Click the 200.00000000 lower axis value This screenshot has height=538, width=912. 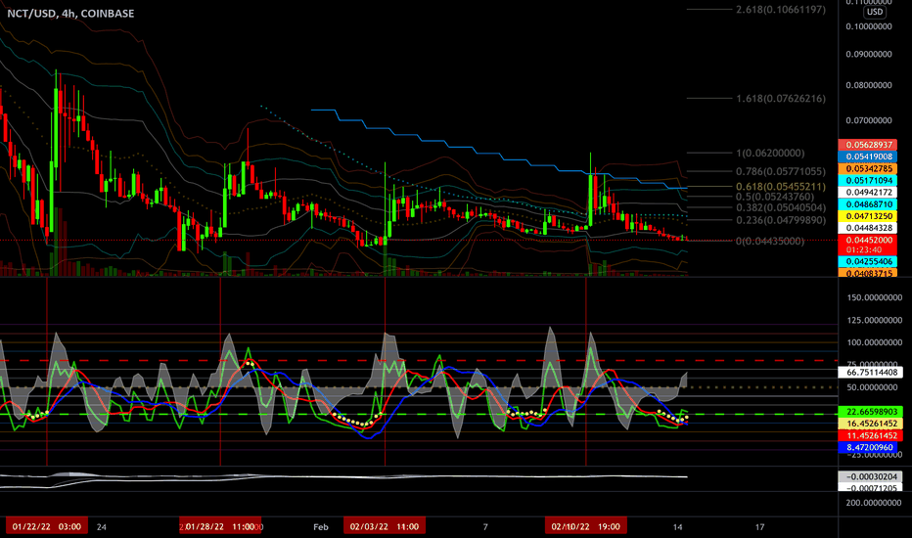coord(875,503)
